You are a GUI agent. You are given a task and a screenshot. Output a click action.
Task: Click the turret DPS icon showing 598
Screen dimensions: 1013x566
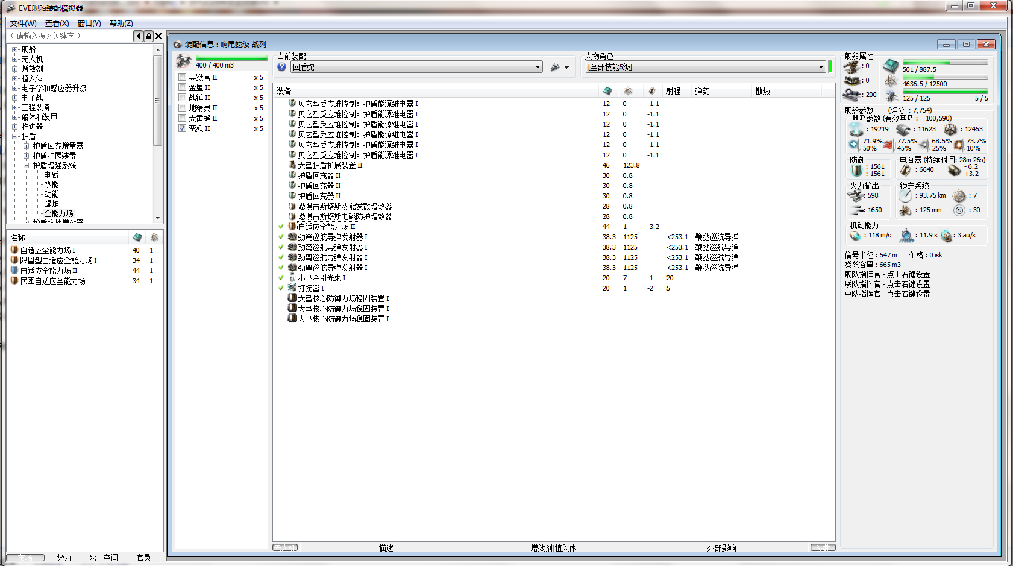click(x=856, y=195)
